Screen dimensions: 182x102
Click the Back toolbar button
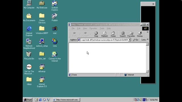(75, 34)
